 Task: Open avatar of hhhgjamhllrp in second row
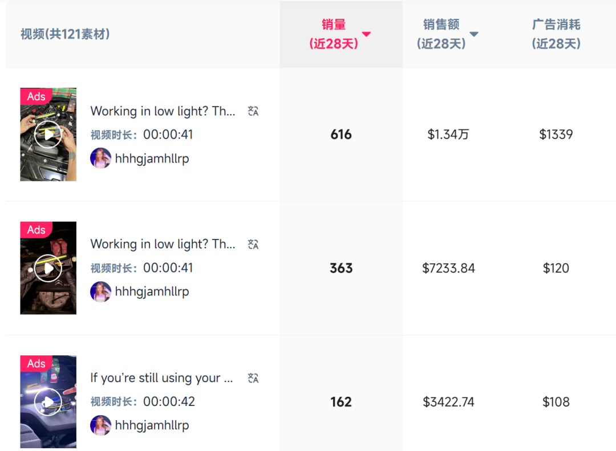point(100,291)
